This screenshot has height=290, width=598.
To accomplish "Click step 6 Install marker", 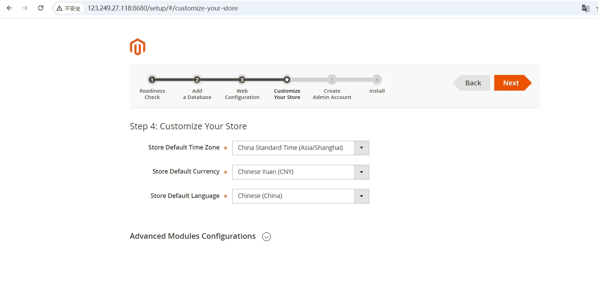I will 377,80.
